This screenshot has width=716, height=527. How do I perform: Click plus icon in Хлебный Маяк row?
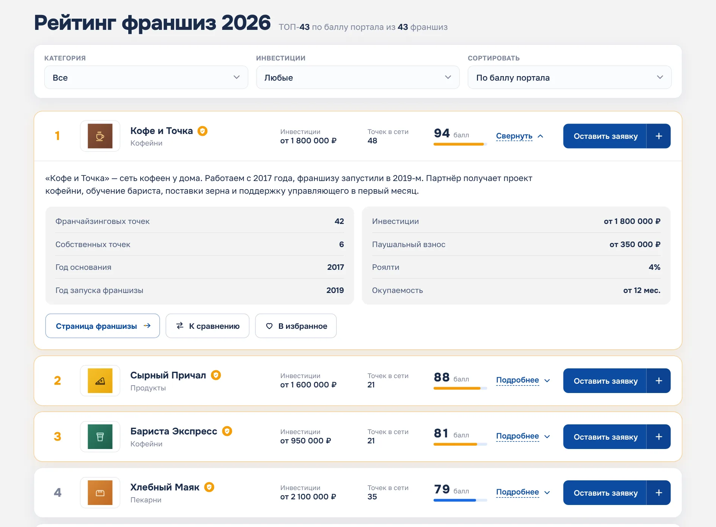[x=659, y=493]
